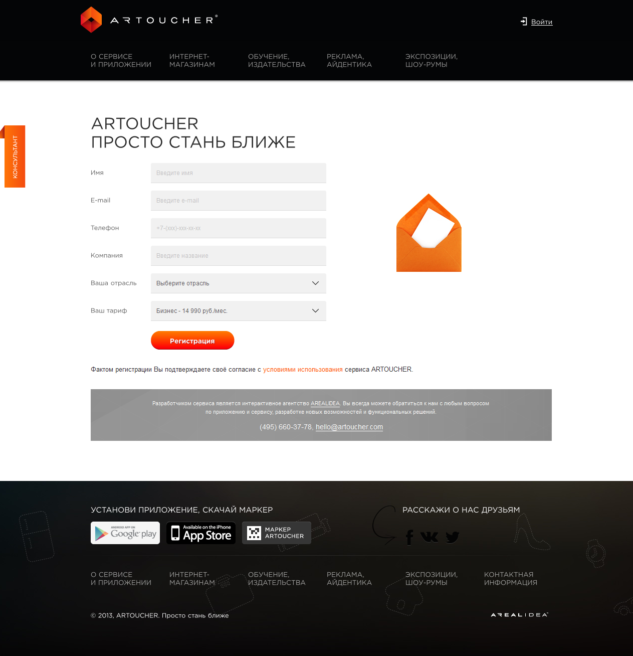Open footer link Экспозиции, шоу-румы
This screenshot has width=633, height=656.
click(x=432, y=579)
